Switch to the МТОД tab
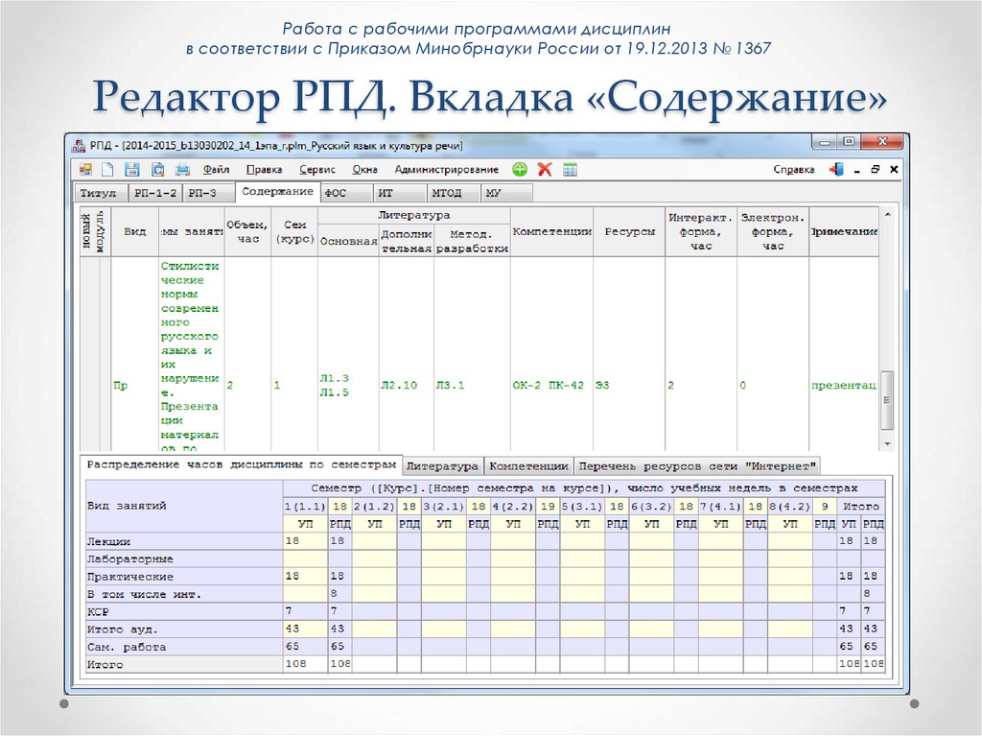This screenshot has width=982, height=736. (449, 192)
